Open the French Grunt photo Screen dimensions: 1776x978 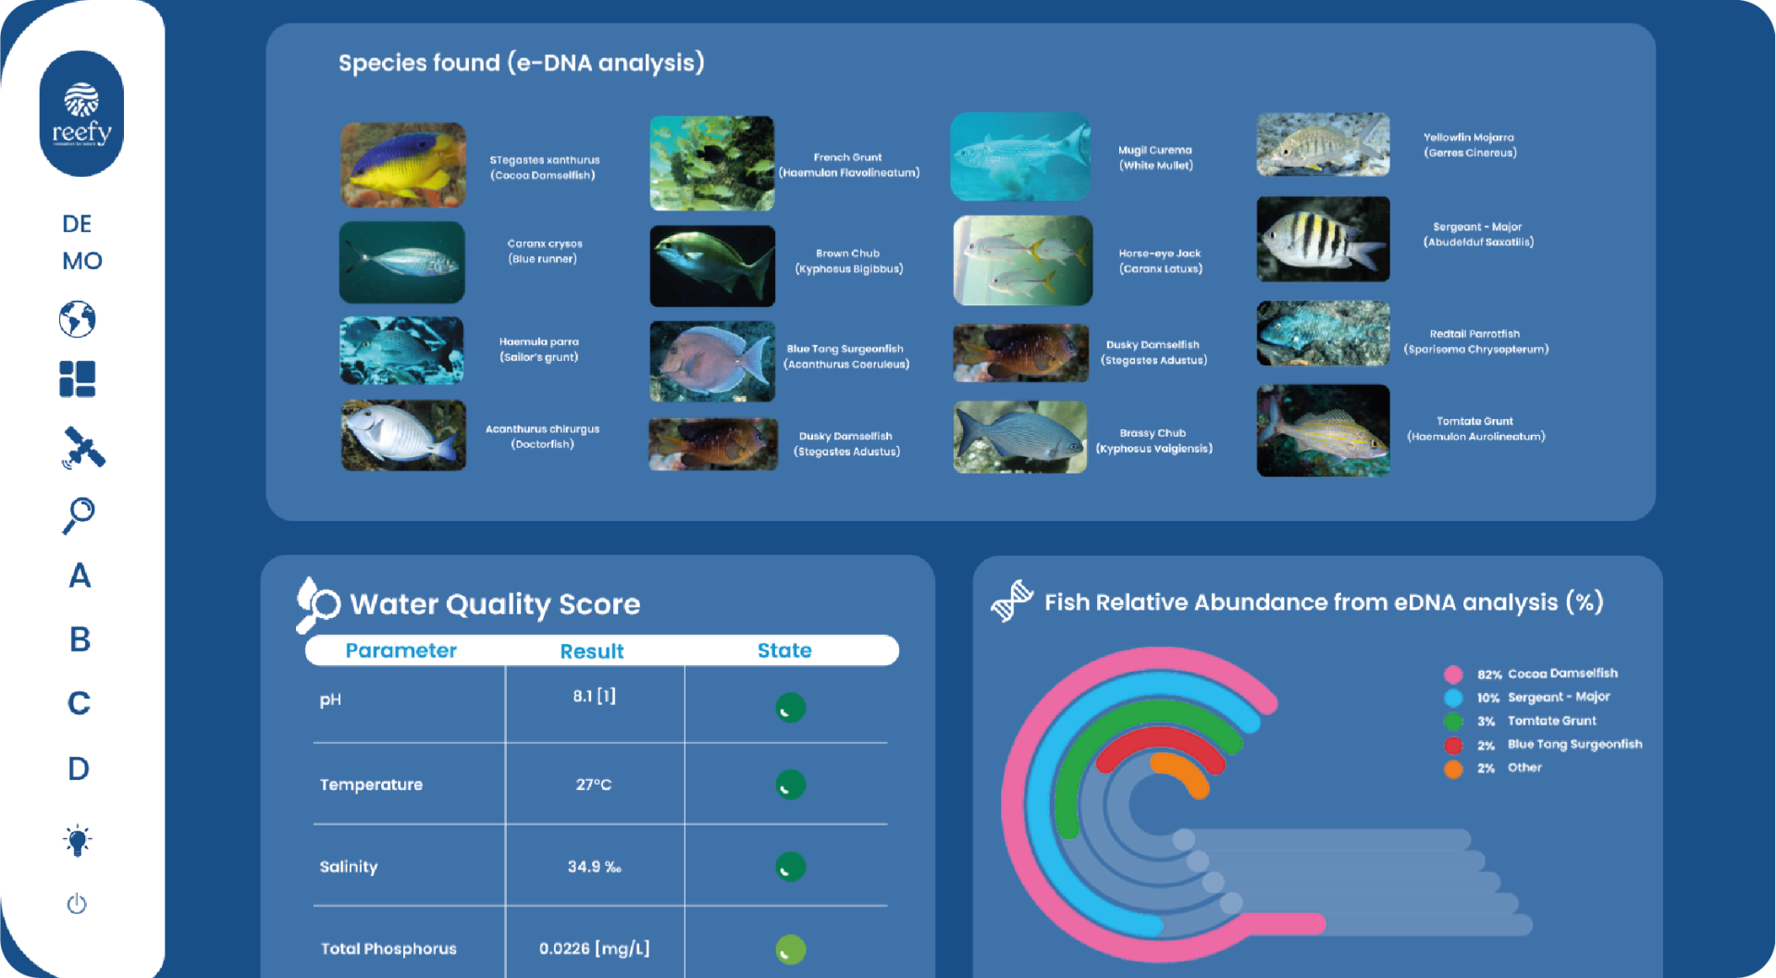[x=712, y=163]
